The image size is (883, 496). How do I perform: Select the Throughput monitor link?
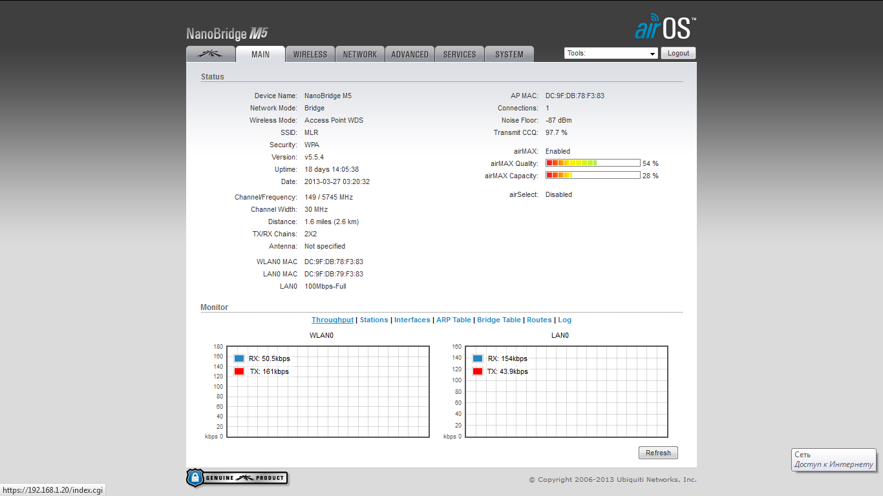(332, 320)
